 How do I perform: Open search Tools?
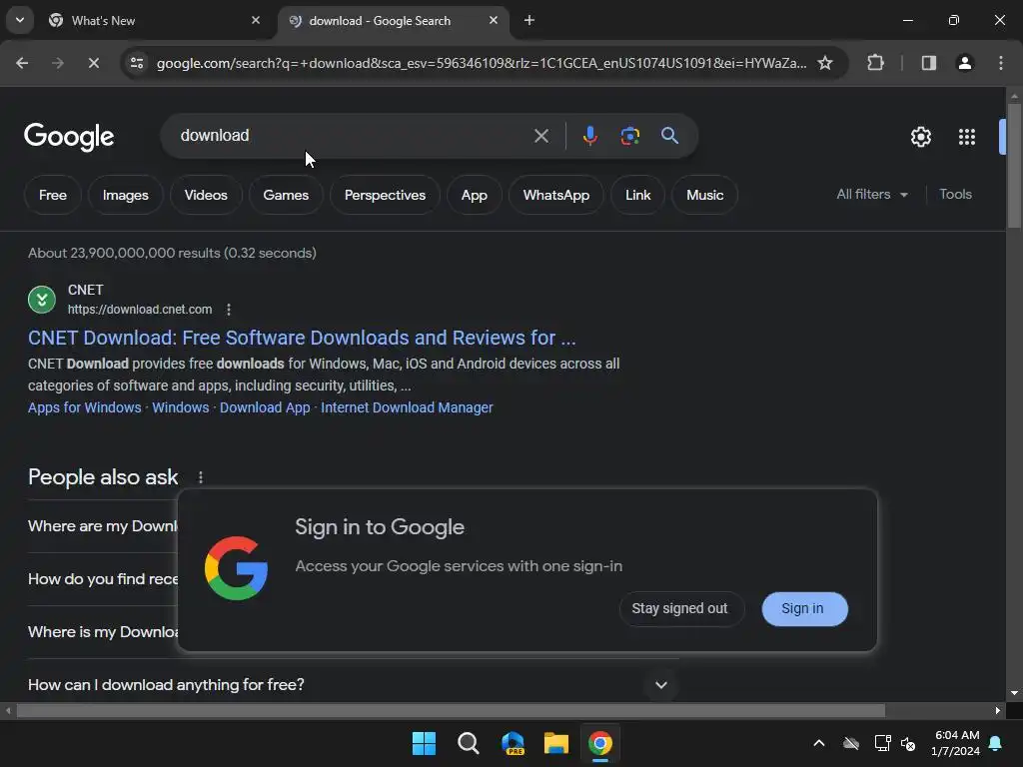(955, 195)
